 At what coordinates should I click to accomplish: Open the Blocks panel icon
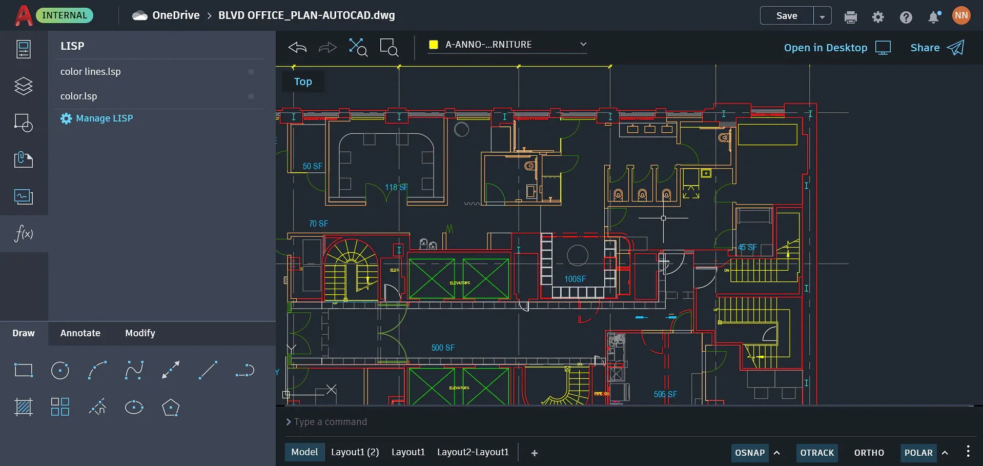23,123
